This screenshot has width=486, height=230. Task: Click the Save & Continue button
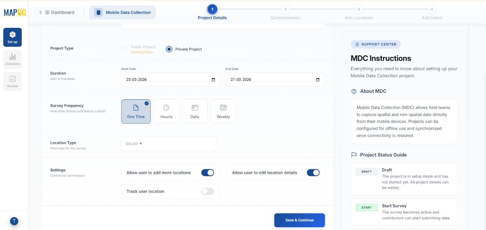299,220
